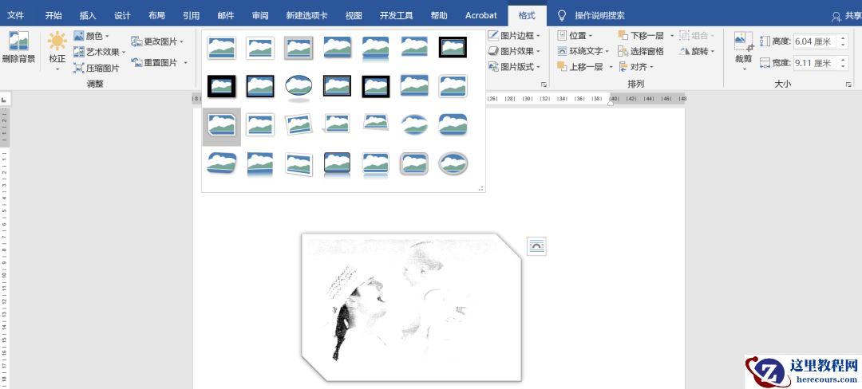Decrease picture height with down stepper
Image resolution: width=862 pixels, height=389 pixels.
[x=843, y=45]
